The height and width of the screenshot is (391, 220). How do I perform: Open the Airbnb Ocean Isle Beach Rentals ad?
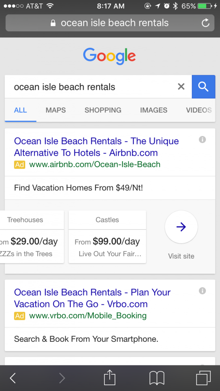(96, 147)
